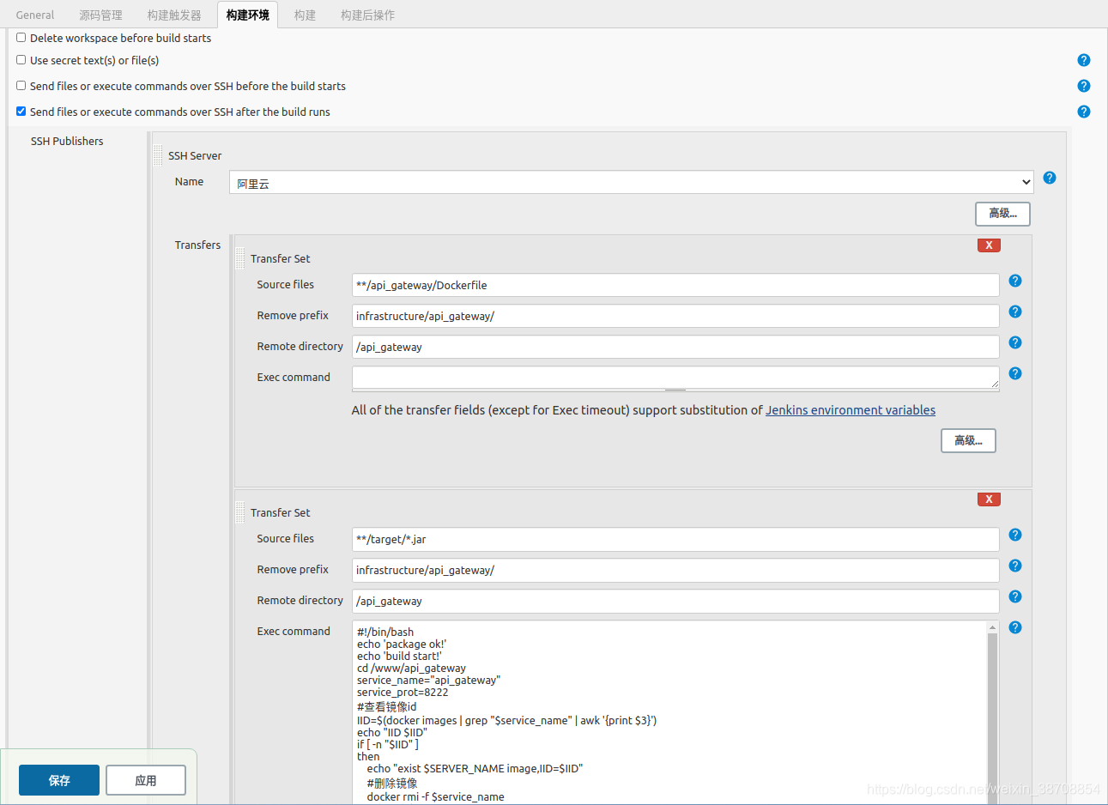Screen dimensions: 1108x805
Task: Open help for SSH after the build runs
Action: pyautogui.click(x=1083, y=112)
